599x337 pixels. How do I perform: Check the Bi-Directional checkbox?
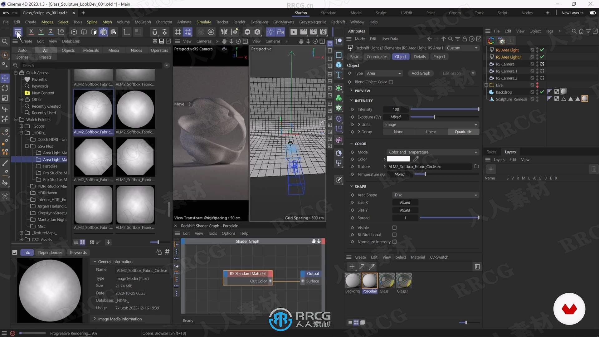394,235
